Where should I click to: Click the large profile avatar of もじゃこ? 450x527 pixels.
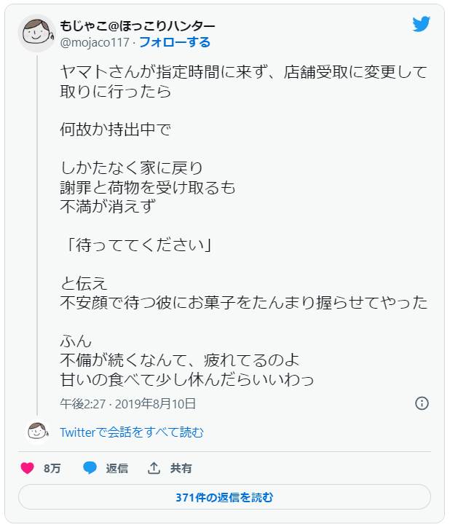point(37,33)
